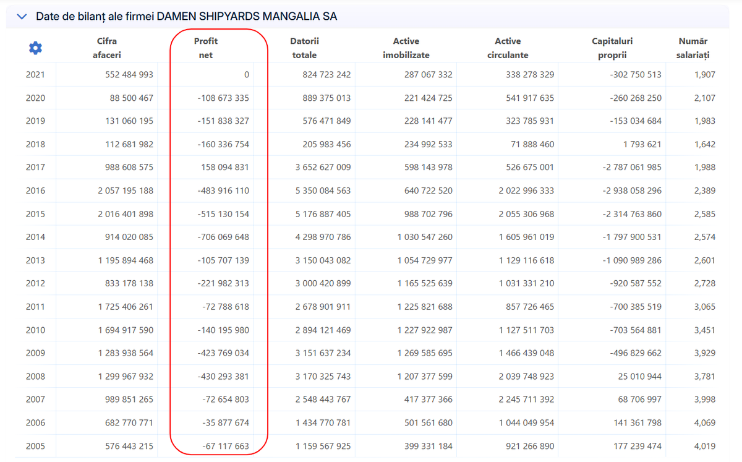Click net profit value 0 for 2021
Viewport: 742px width, 462px height.
[x=247, y=75]
